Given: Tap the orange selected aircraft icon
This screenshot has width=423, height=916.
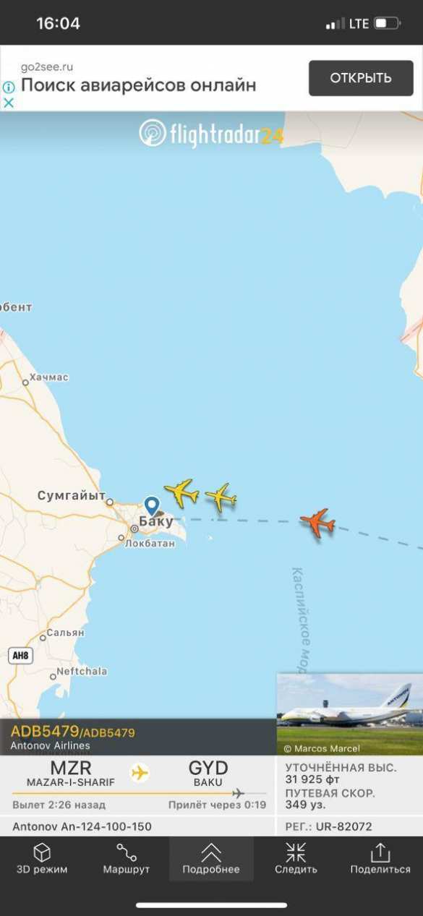Looking at the screenshot, I should pos(317,522).
